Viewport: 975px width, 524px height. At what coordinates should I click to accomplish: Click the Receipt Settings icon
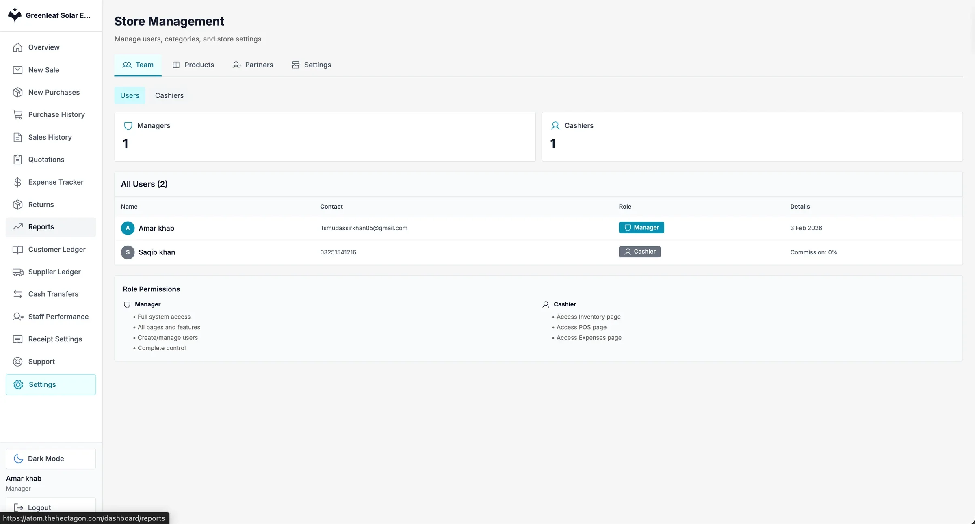point(17,339)
